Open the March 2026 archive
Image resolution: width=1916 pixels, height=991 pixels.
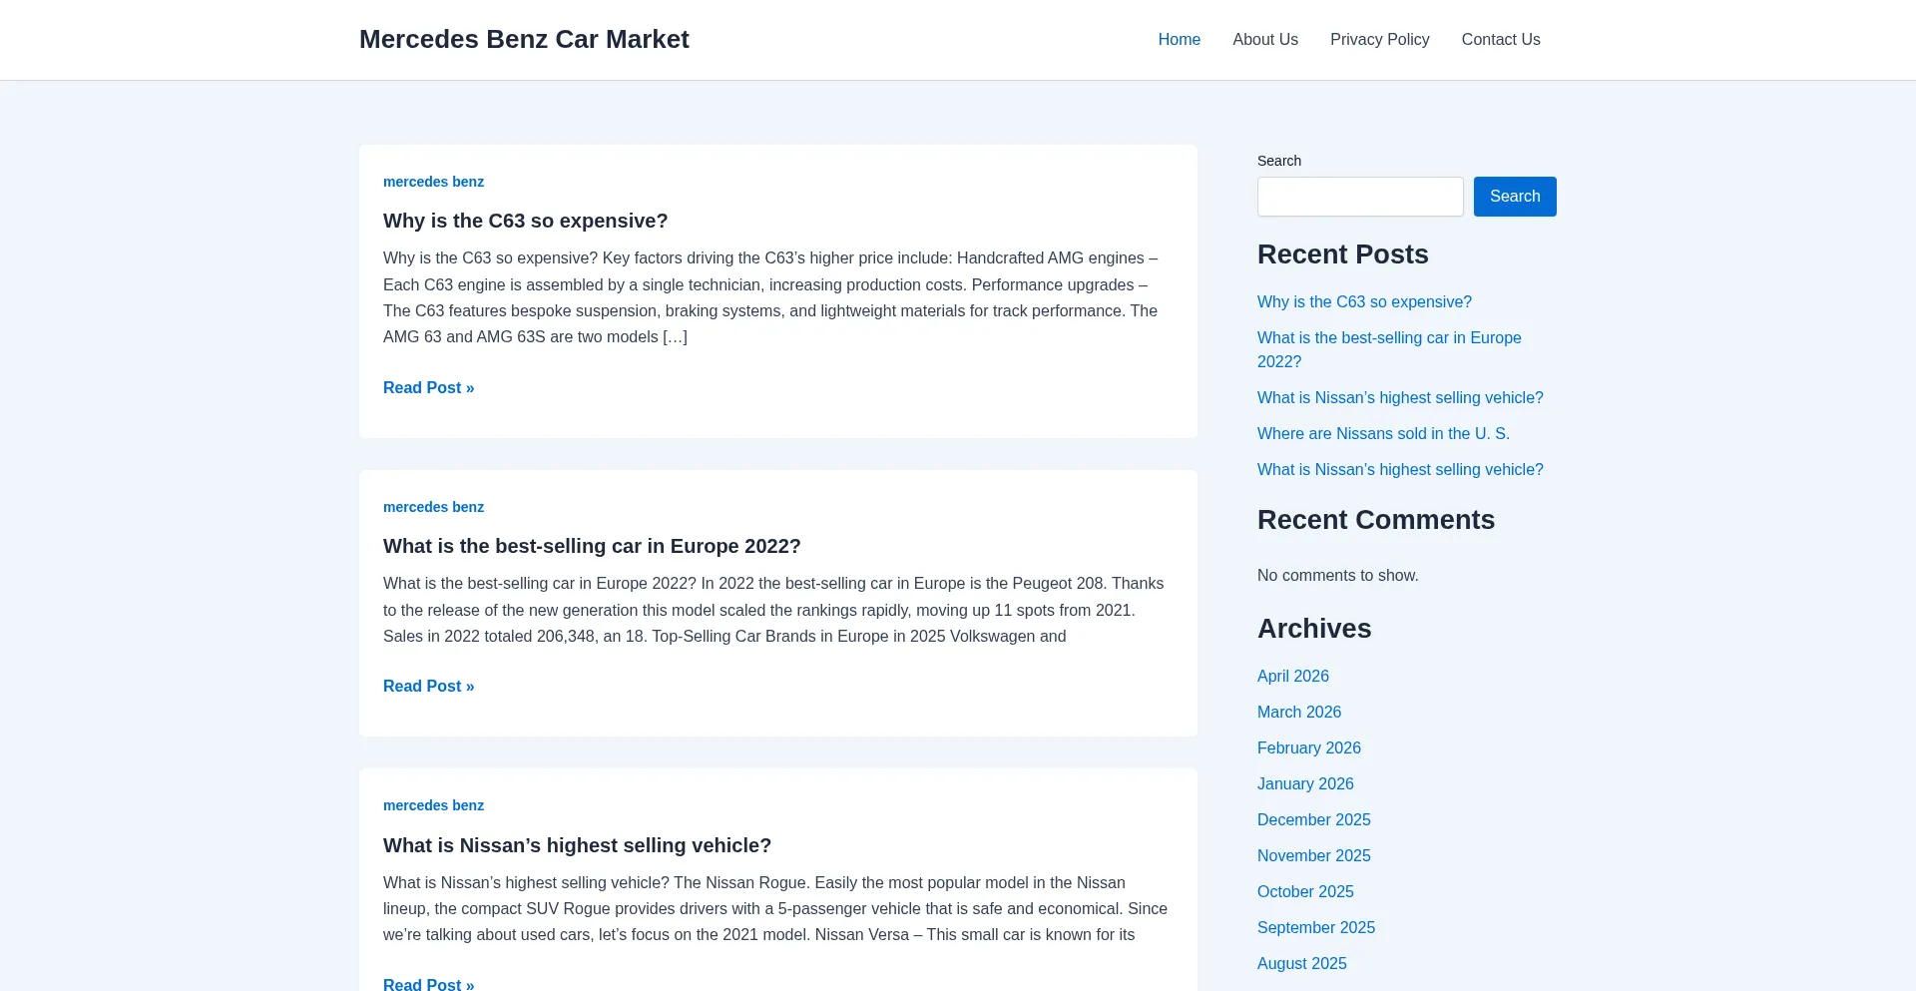point(1299,712)
